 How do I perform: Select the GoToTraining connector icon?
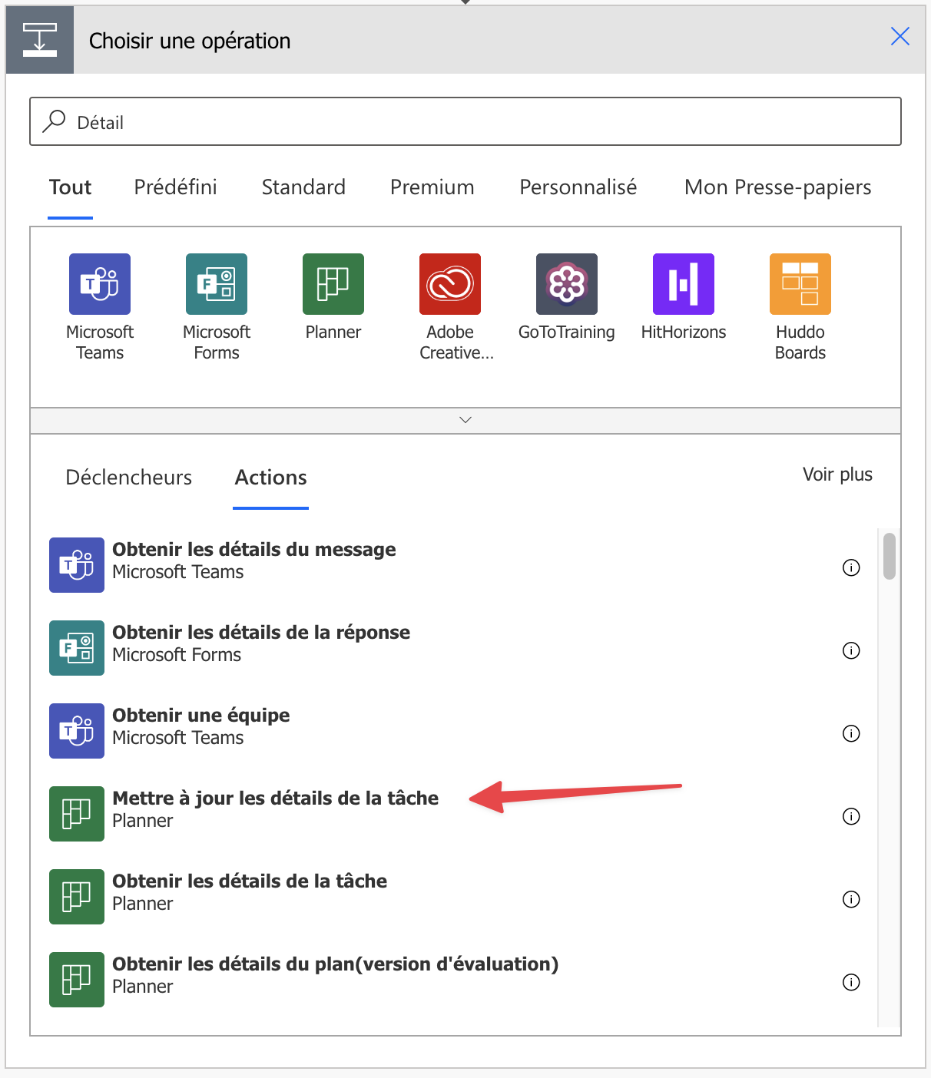[567, 284]
